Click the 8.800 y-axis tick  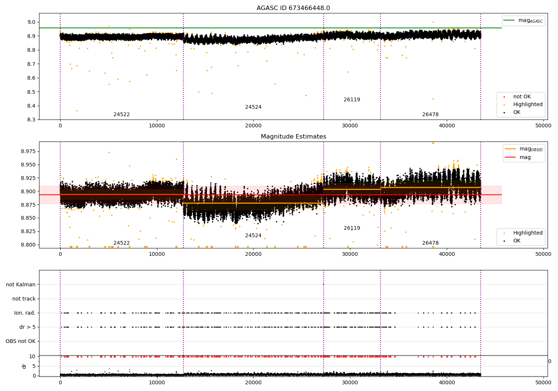pos(28,245)
